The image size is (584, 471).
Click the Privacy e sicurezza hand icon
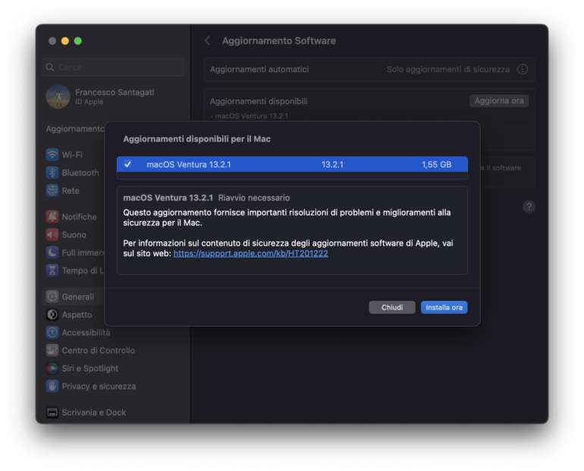(52, 386)
